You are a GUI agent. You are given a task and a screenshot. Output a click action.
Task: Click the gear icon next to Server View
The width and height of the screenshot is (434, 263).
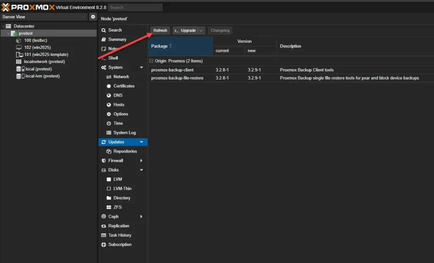(93, 17)
